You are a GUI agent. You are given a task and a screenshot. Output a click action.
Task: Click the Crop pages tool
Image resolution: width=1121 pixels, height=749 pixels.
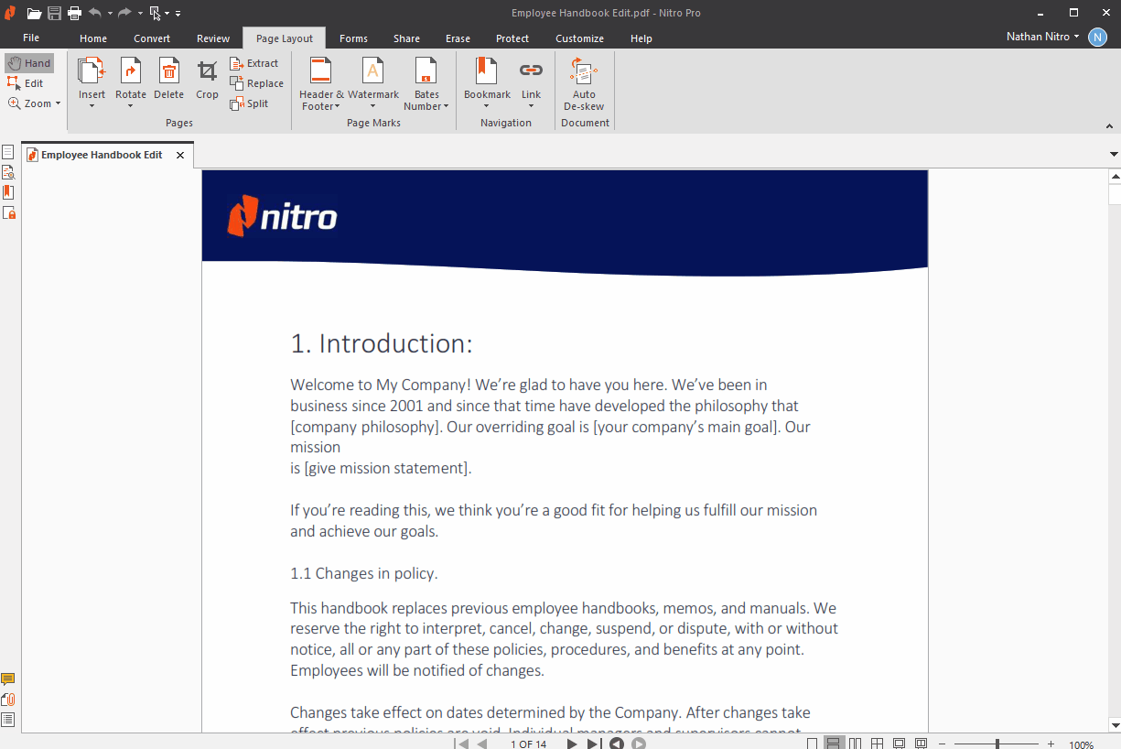207,80
